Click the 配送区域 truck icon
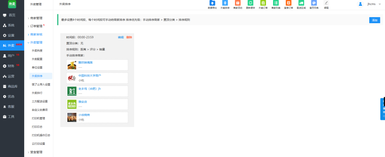Screen dimensions: 385x157 click(x=301, y=3)
